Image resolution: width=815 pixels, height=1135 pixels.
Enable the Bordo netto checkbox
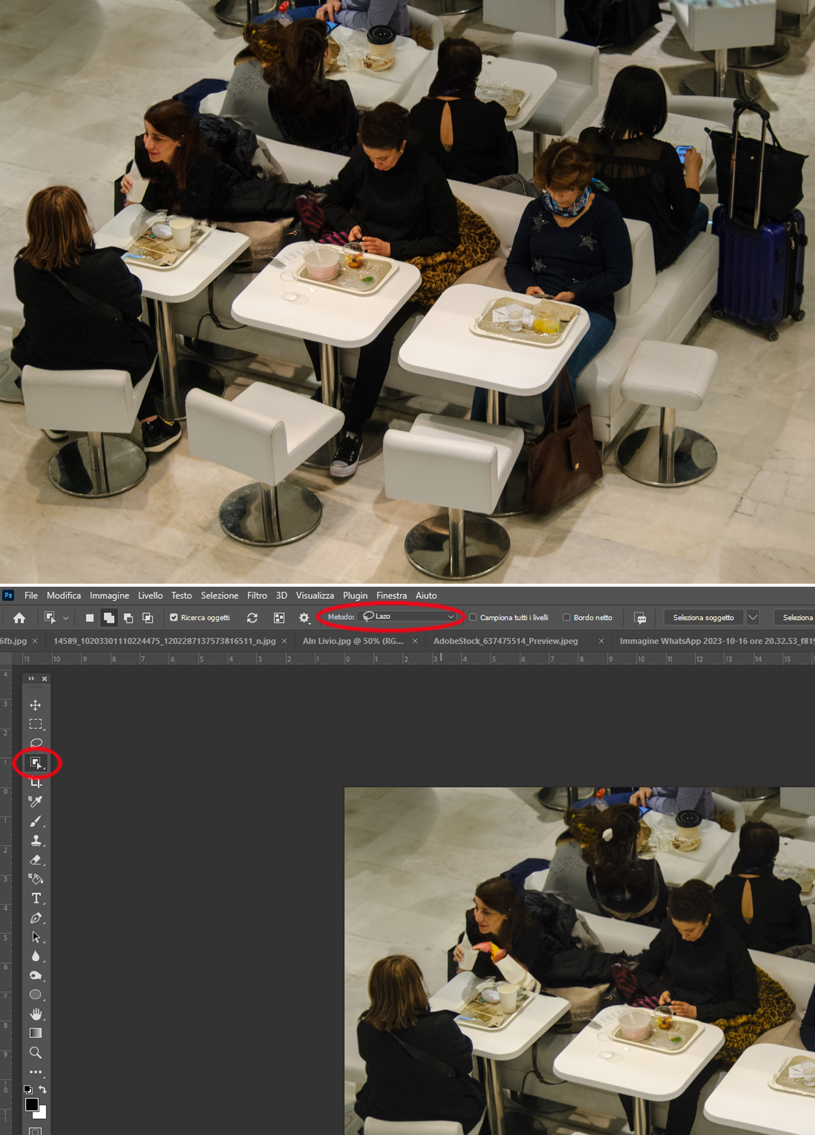point(566,617)
